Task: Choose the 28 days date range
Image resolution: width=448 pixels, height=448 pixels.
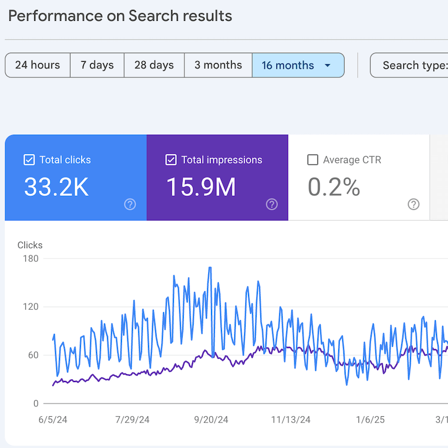Action: tap(154, 65)
